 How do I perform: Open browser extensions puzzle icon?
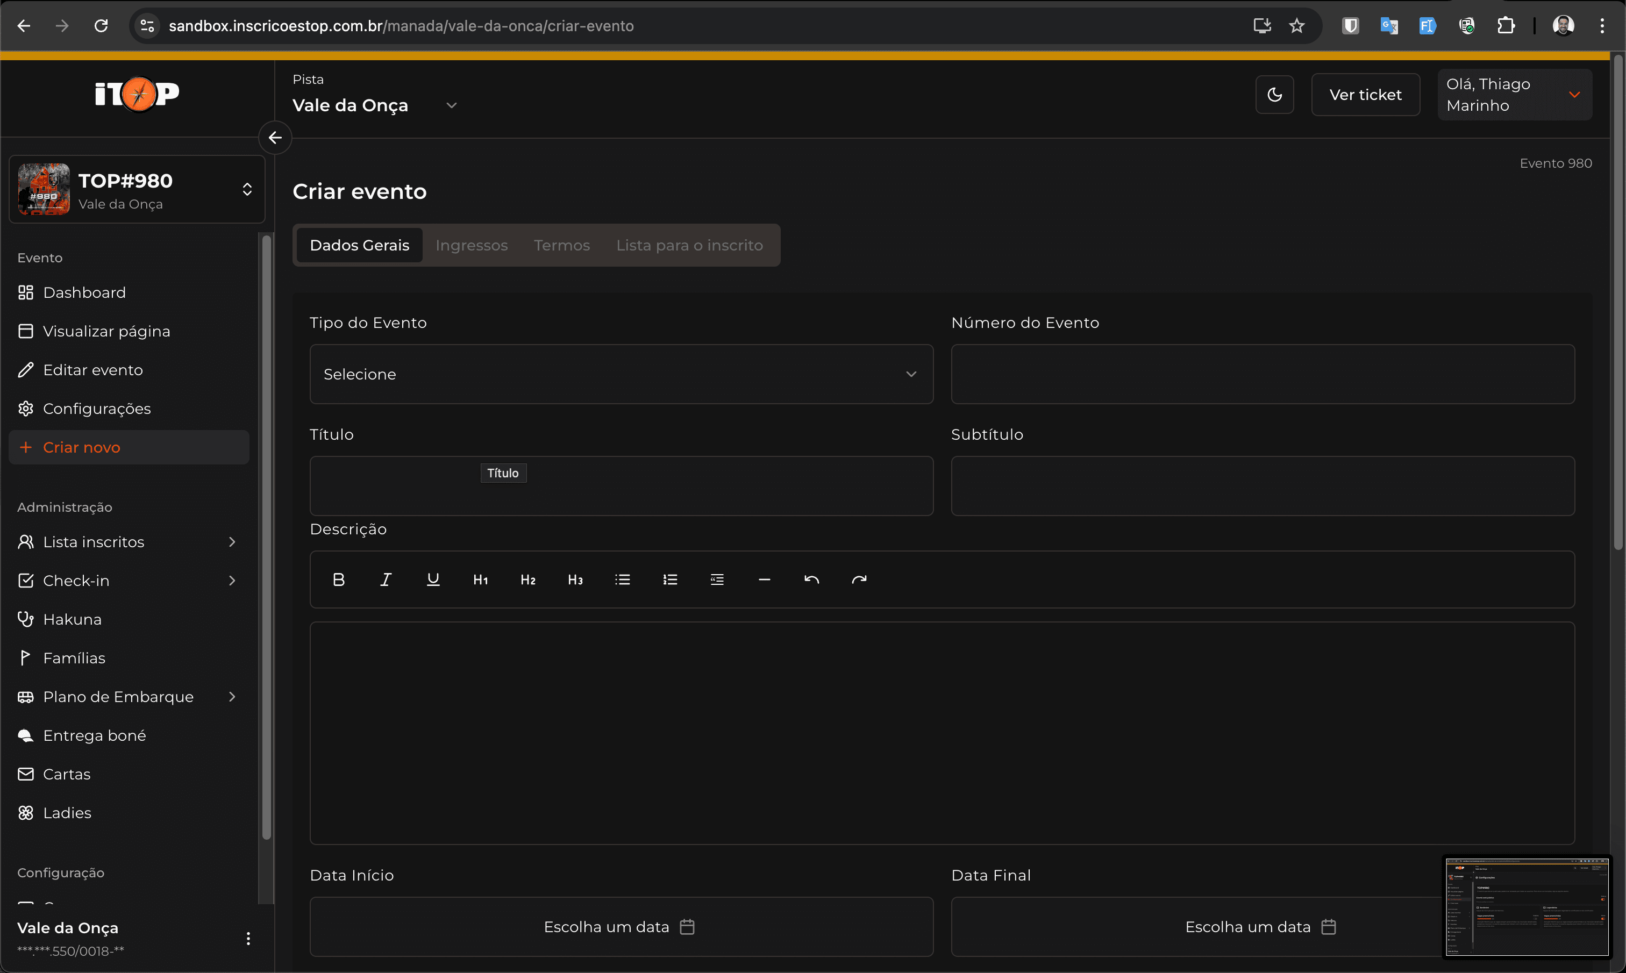pyautogui.click(x=1506, y=26)
